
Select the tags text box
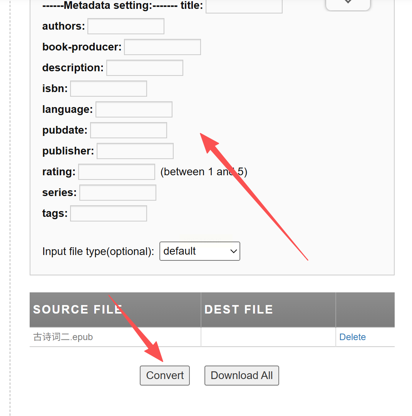[x=109, y=213]
